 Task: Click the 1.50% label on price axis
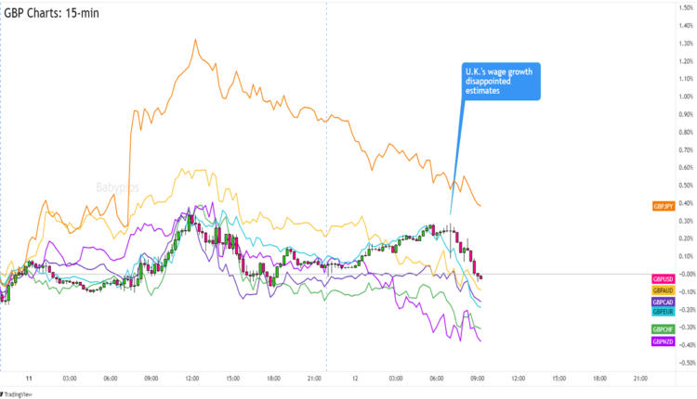[x=684, y=8]
